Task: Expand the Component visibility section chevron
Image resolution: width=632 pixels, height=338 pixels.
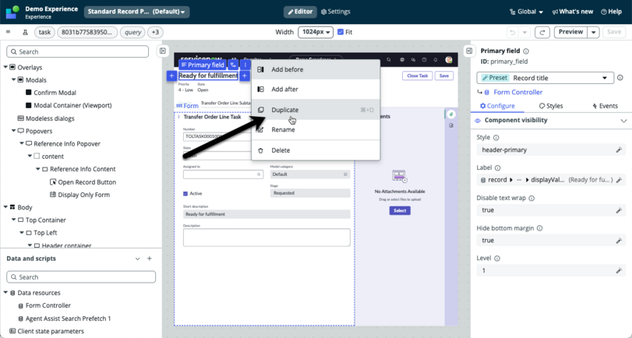Action: pyautogui.click(x=623, y=121)
